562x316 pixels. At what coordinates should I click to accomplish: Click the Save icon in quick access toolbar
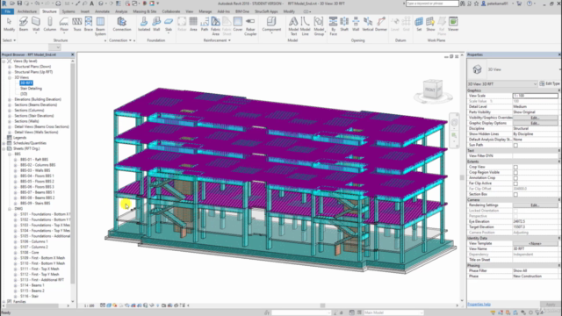19,4
